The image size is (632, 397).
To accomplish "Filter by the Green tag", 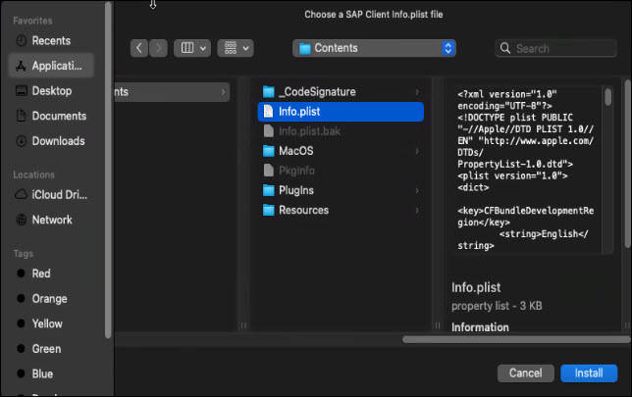I will pyautogui.click(x=51, y=349).
